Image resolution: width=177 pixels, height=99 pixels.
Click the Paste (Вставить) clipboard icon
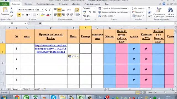coord(5,10)
